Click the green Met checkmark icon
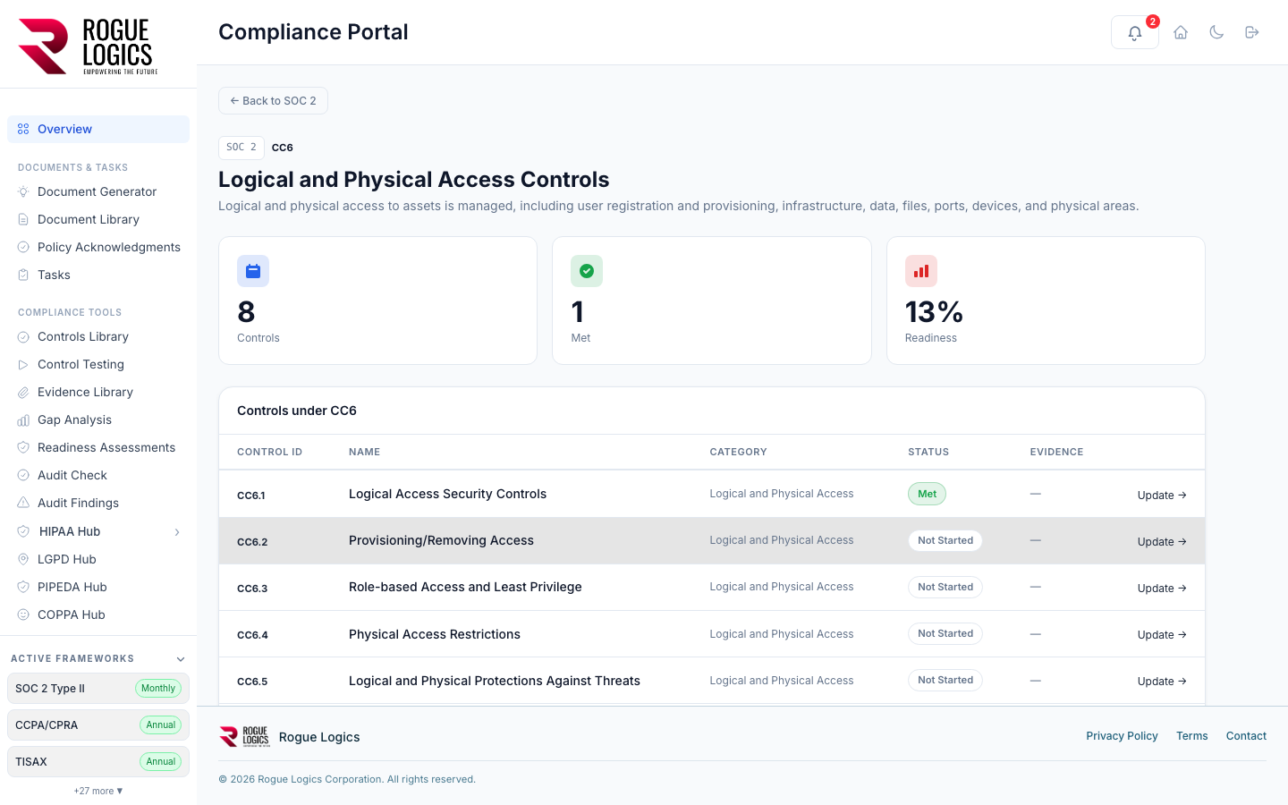 pyautogui.click(x=587, y=271)
